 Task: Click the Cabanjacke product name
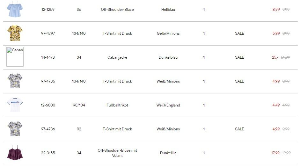(x=117, y=57)
